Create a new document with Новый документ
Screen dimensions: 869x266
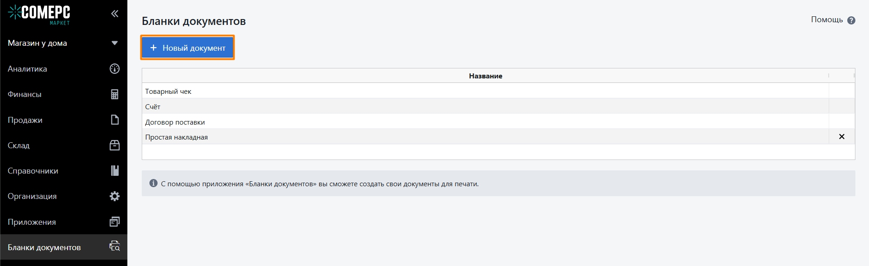tap(187, 48)
